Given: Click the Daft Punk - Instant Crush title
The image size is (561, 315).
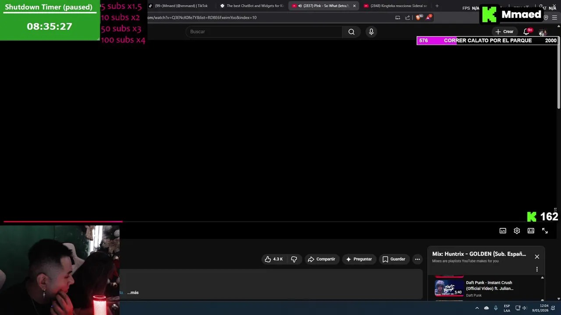Looking at the screenshot, I should (x=490, y=285).
